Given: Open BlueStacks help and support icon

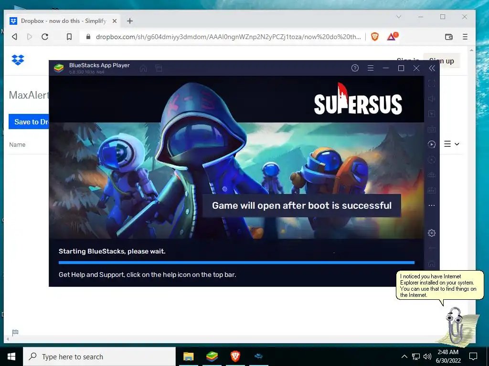Looking at the screenshot, I should tap(355, 68).
